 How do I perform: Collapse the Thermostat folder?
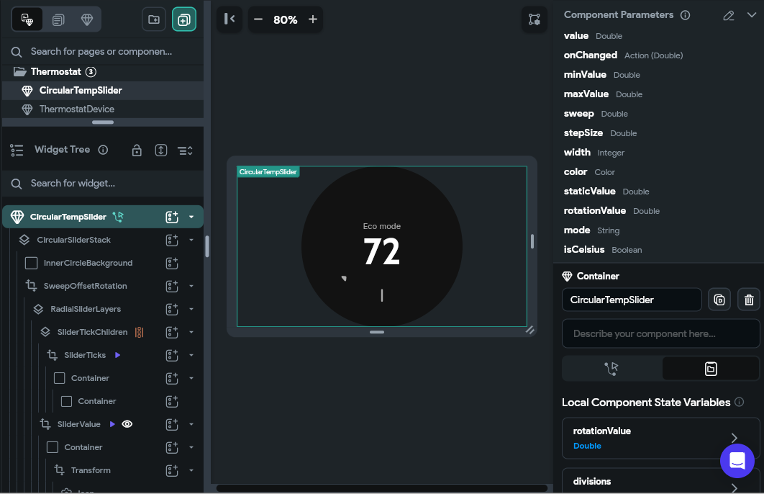point(20,72)
